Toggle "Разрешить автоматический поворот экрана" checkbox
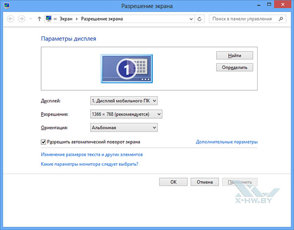This screenshot has height=230, width=294. [43, 142]
